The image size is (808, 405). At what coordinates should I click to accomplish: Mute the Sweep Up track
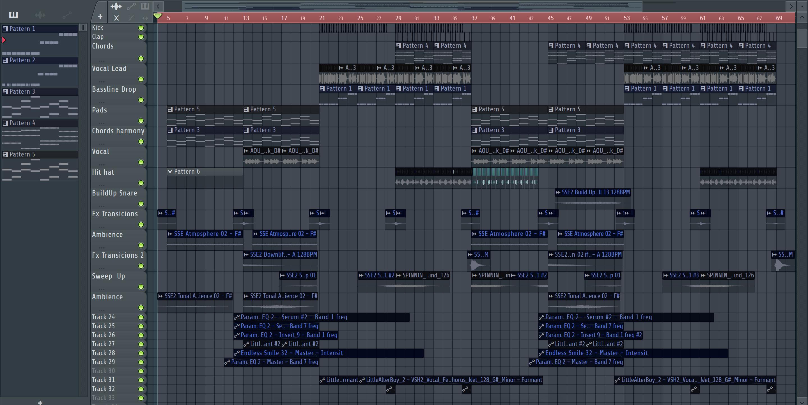141,287
